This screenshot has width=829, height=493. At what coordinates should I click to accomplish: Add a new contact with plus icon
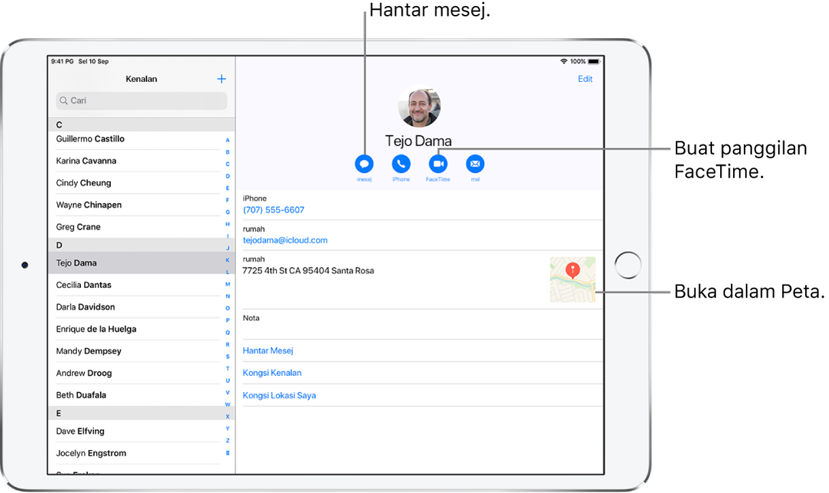[221, 79]
